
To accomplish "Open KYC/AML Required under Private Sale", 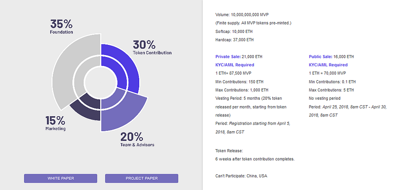I will pos(235,65).
